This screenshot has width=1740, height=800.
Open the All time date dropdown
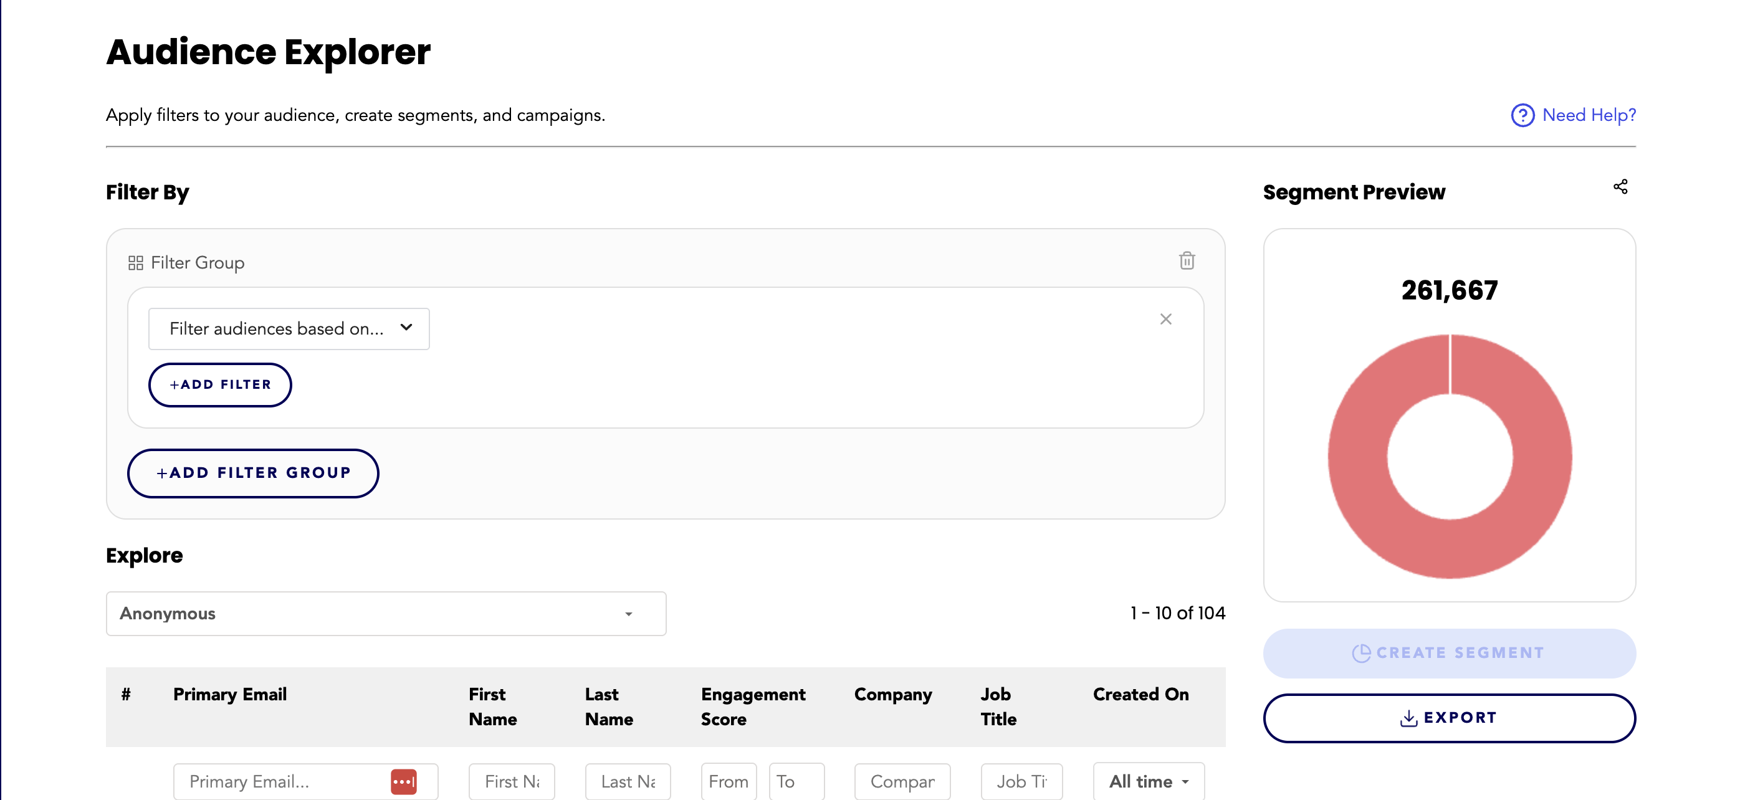coord(1149,782)
